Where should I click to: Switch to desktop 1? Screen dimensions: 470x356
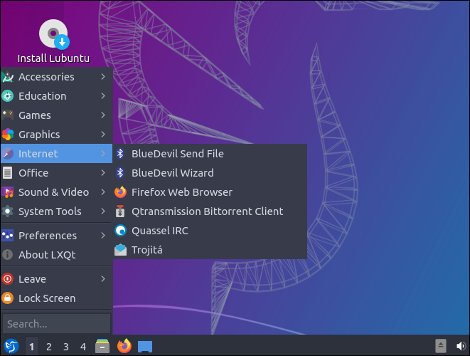click(x=32, y=347)
